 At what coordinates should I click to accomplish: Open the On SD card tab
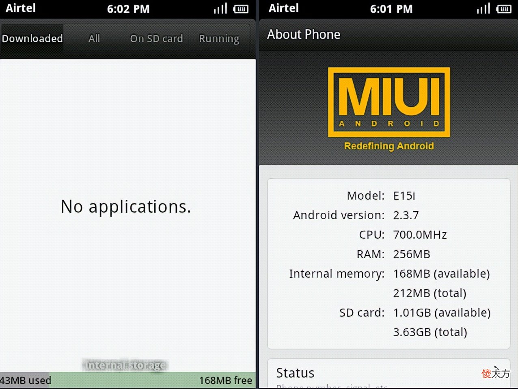pos(156,39)
